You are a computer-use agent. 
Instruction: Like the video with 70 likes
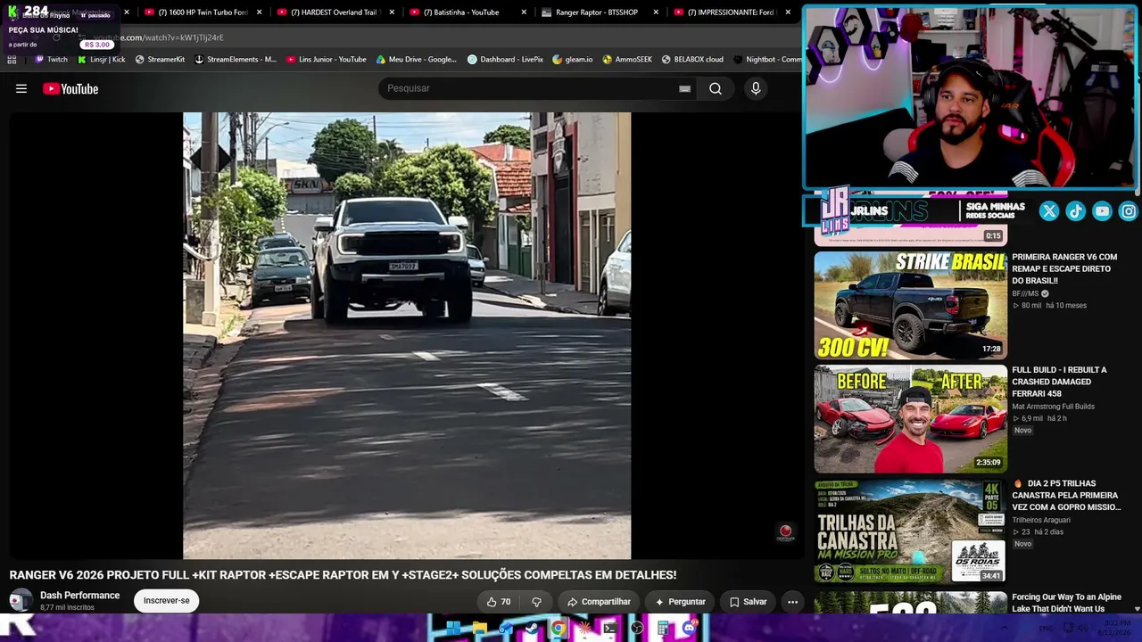click(499, 602)
